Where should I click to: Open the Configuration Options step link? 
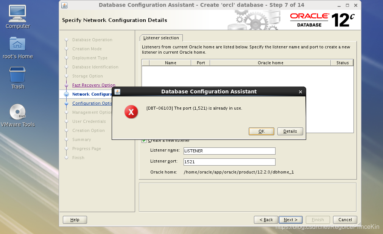[x=92, y=103]
